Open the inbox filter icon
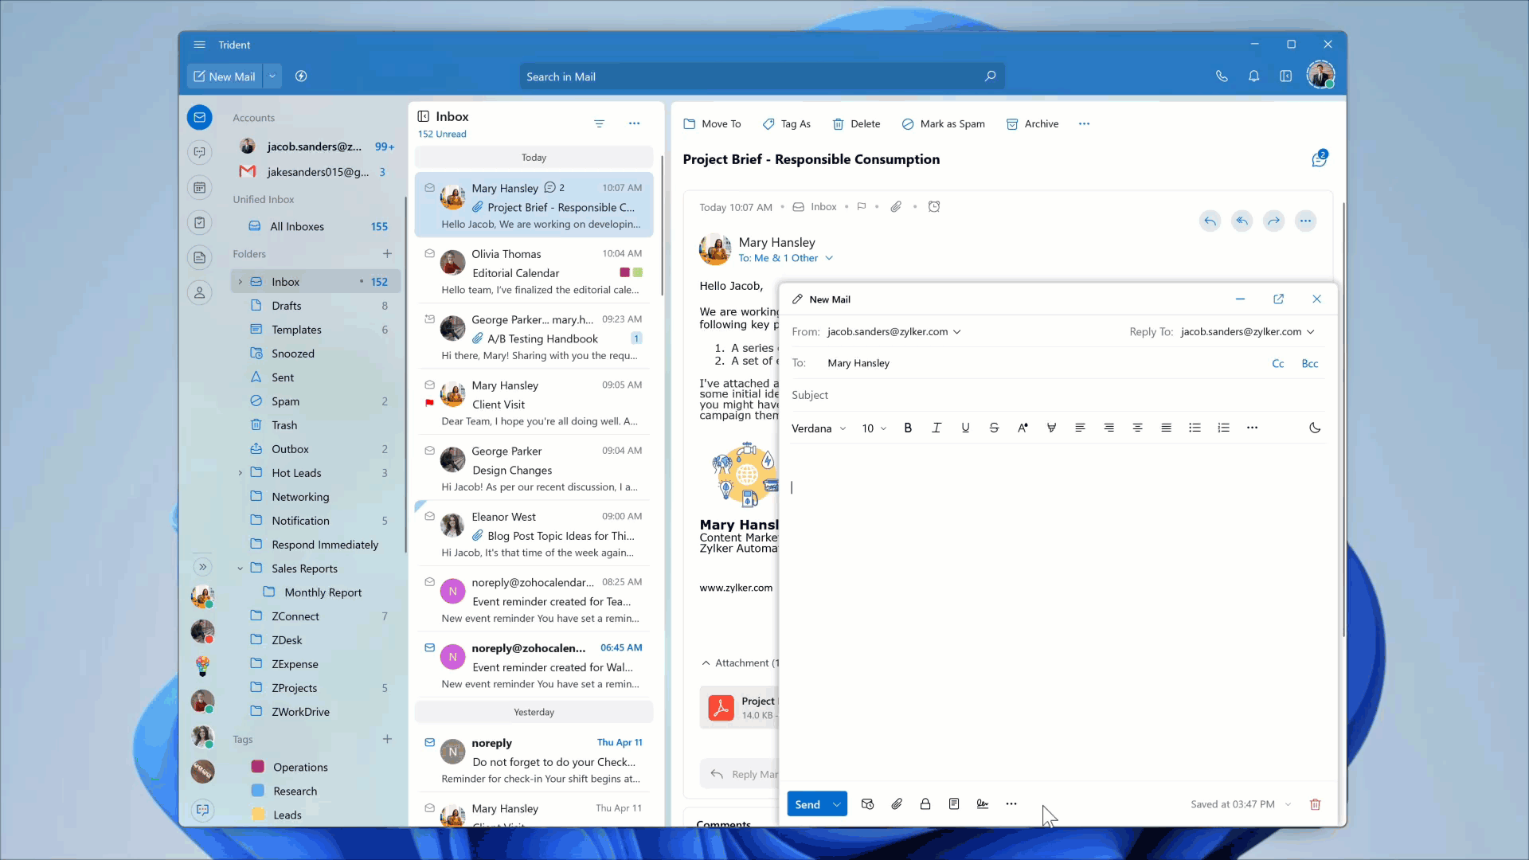1529x860 pixels. pyautogui.click(x=599, y=123)
